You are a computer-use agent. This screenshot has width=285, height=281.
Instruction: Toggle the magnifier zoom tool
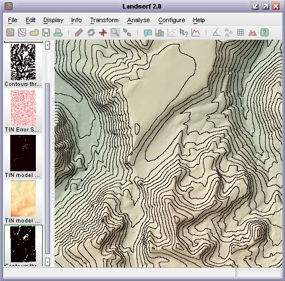[x=115, y=32]
